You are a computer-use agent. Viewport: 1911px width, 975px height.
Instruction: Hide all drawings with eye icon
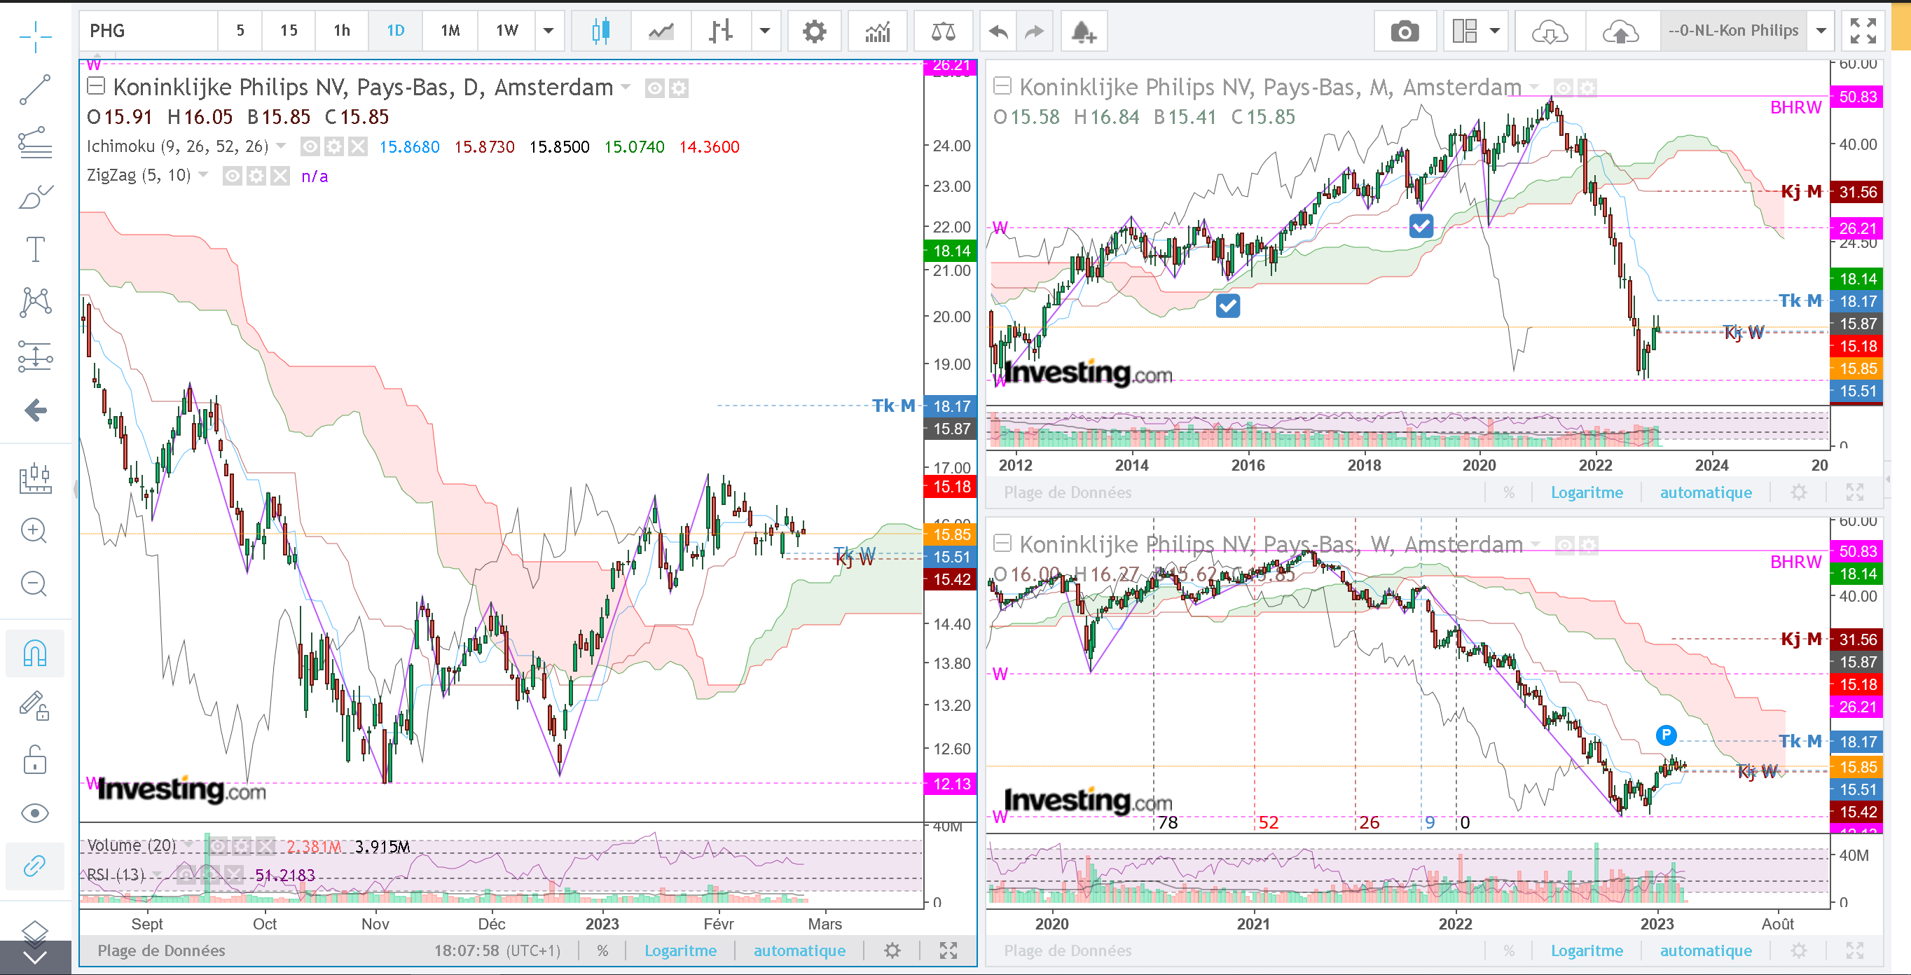35,813
